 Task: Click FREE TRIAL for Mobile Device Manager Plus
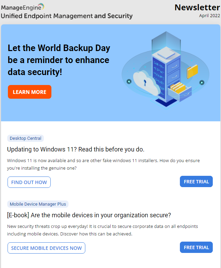coord(196,247)
